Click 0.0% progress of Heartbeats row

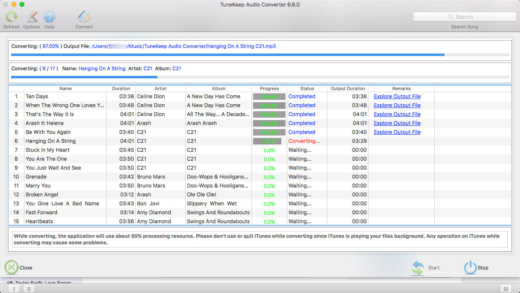[x=269, y=222]
